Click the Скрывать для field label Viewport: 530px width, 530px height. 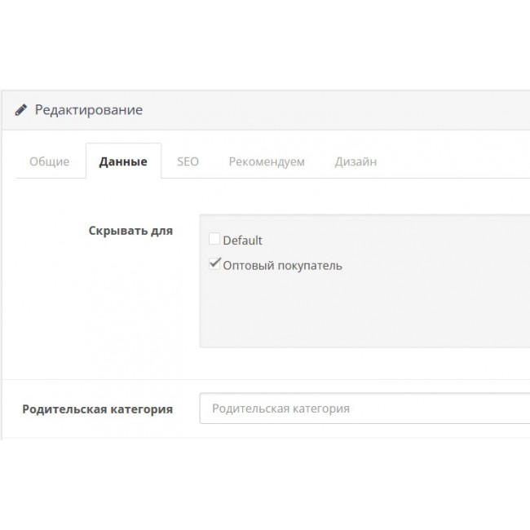coord(130,231)
